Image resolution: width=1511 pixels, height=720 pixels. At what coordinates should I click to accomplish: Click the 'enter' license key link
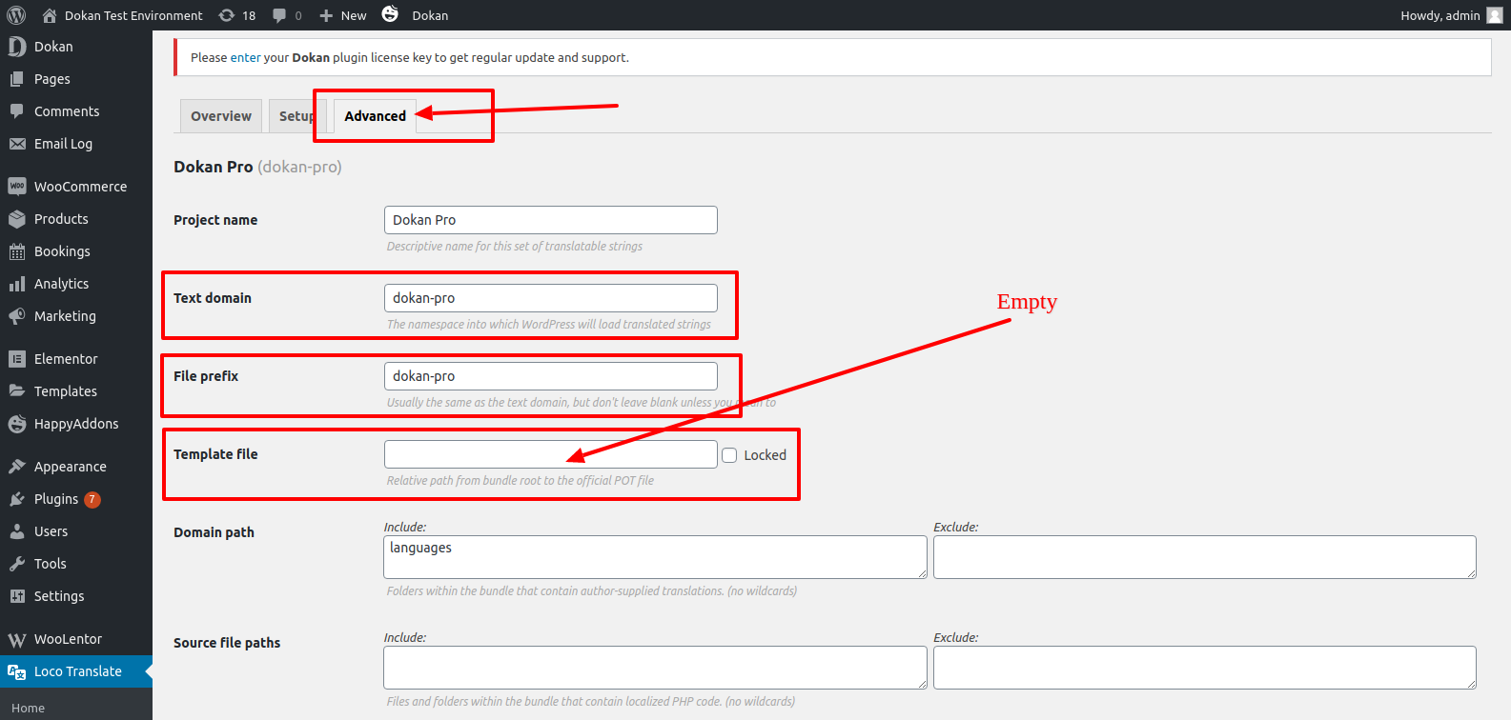coord(245,57)
